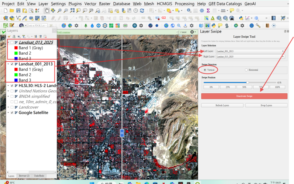
Task: Select the Pan Map hand tool
Action: pos(47,11)
